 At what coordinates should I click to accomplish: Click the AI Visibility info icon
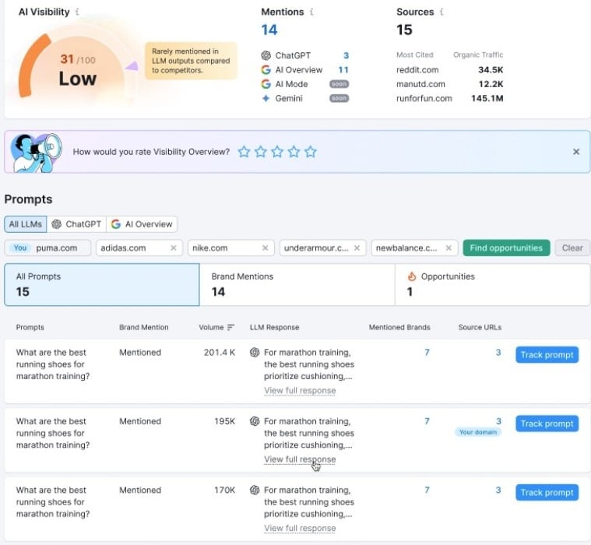pos(77,12)
